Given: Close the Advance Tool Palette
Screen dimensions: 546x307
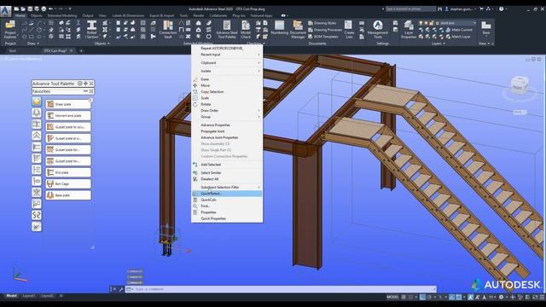Looking at the screenshot, I should coord(91,84).
